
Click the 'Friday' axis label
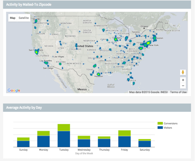[124, 150]
